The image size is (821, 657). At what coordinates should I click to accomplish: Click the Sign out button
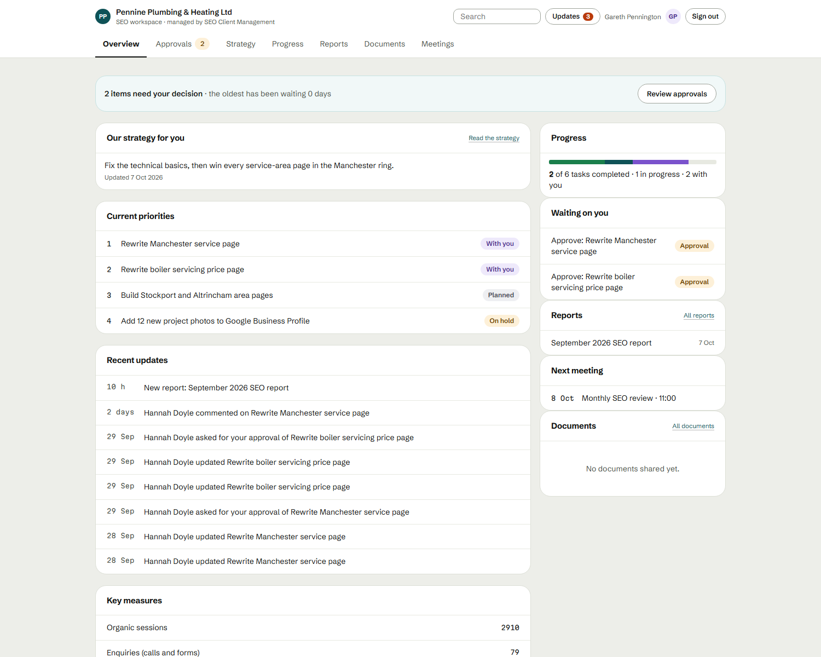705,16
